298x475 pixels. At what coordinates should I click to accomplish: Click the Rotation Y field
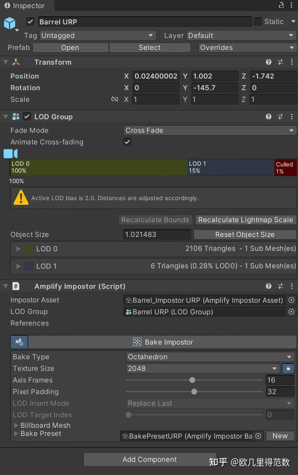[215, 87]
